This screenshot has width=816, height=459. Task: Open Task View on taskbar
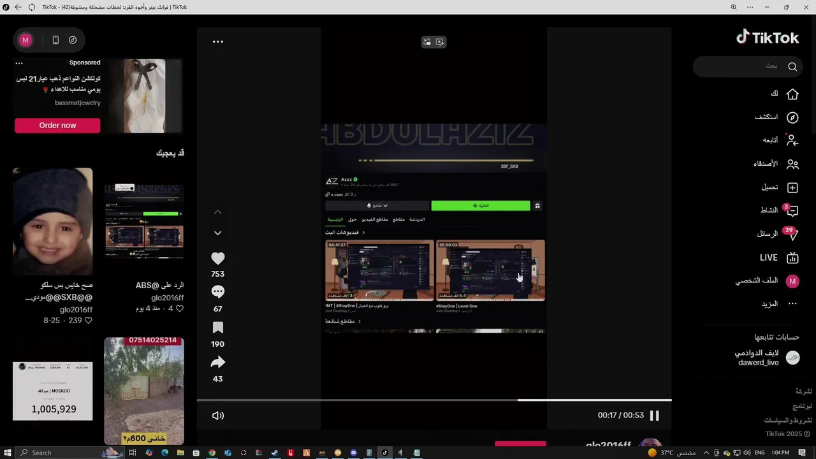pyautogui.click(x=133, y=453)
